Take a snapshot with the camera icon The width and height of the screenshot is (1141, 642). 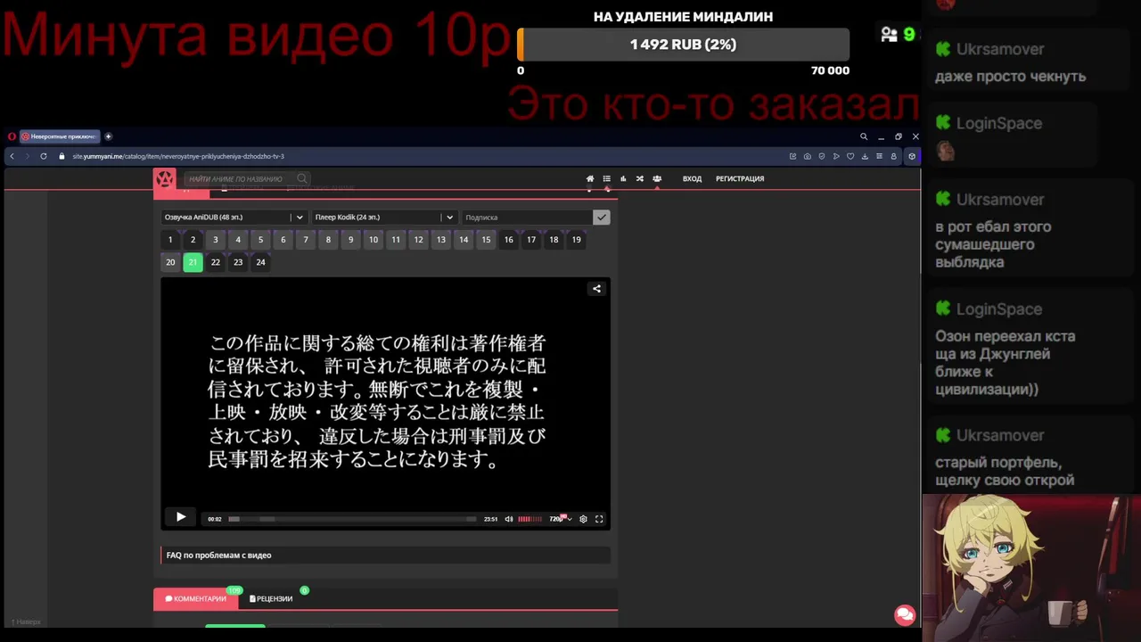coord(808,156)
